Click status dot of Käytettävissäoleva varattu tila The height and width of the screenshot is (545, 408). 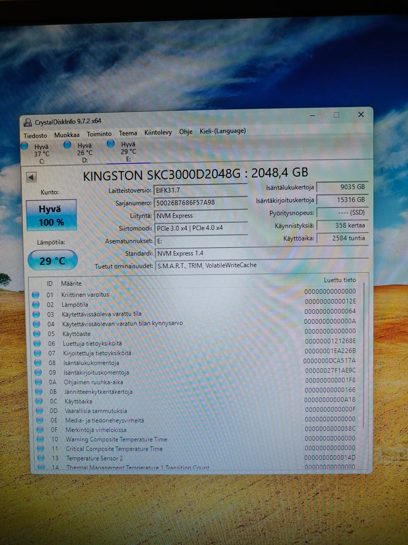(x=37, y=315)
